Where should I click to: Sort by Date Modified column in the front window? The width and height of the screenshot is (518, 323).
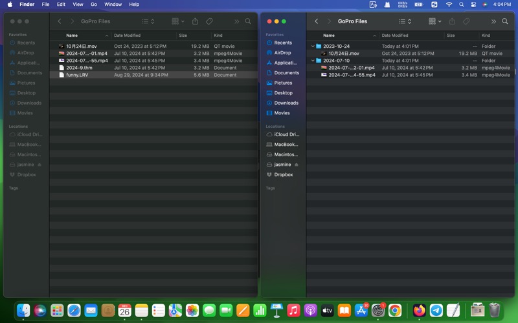395,36
